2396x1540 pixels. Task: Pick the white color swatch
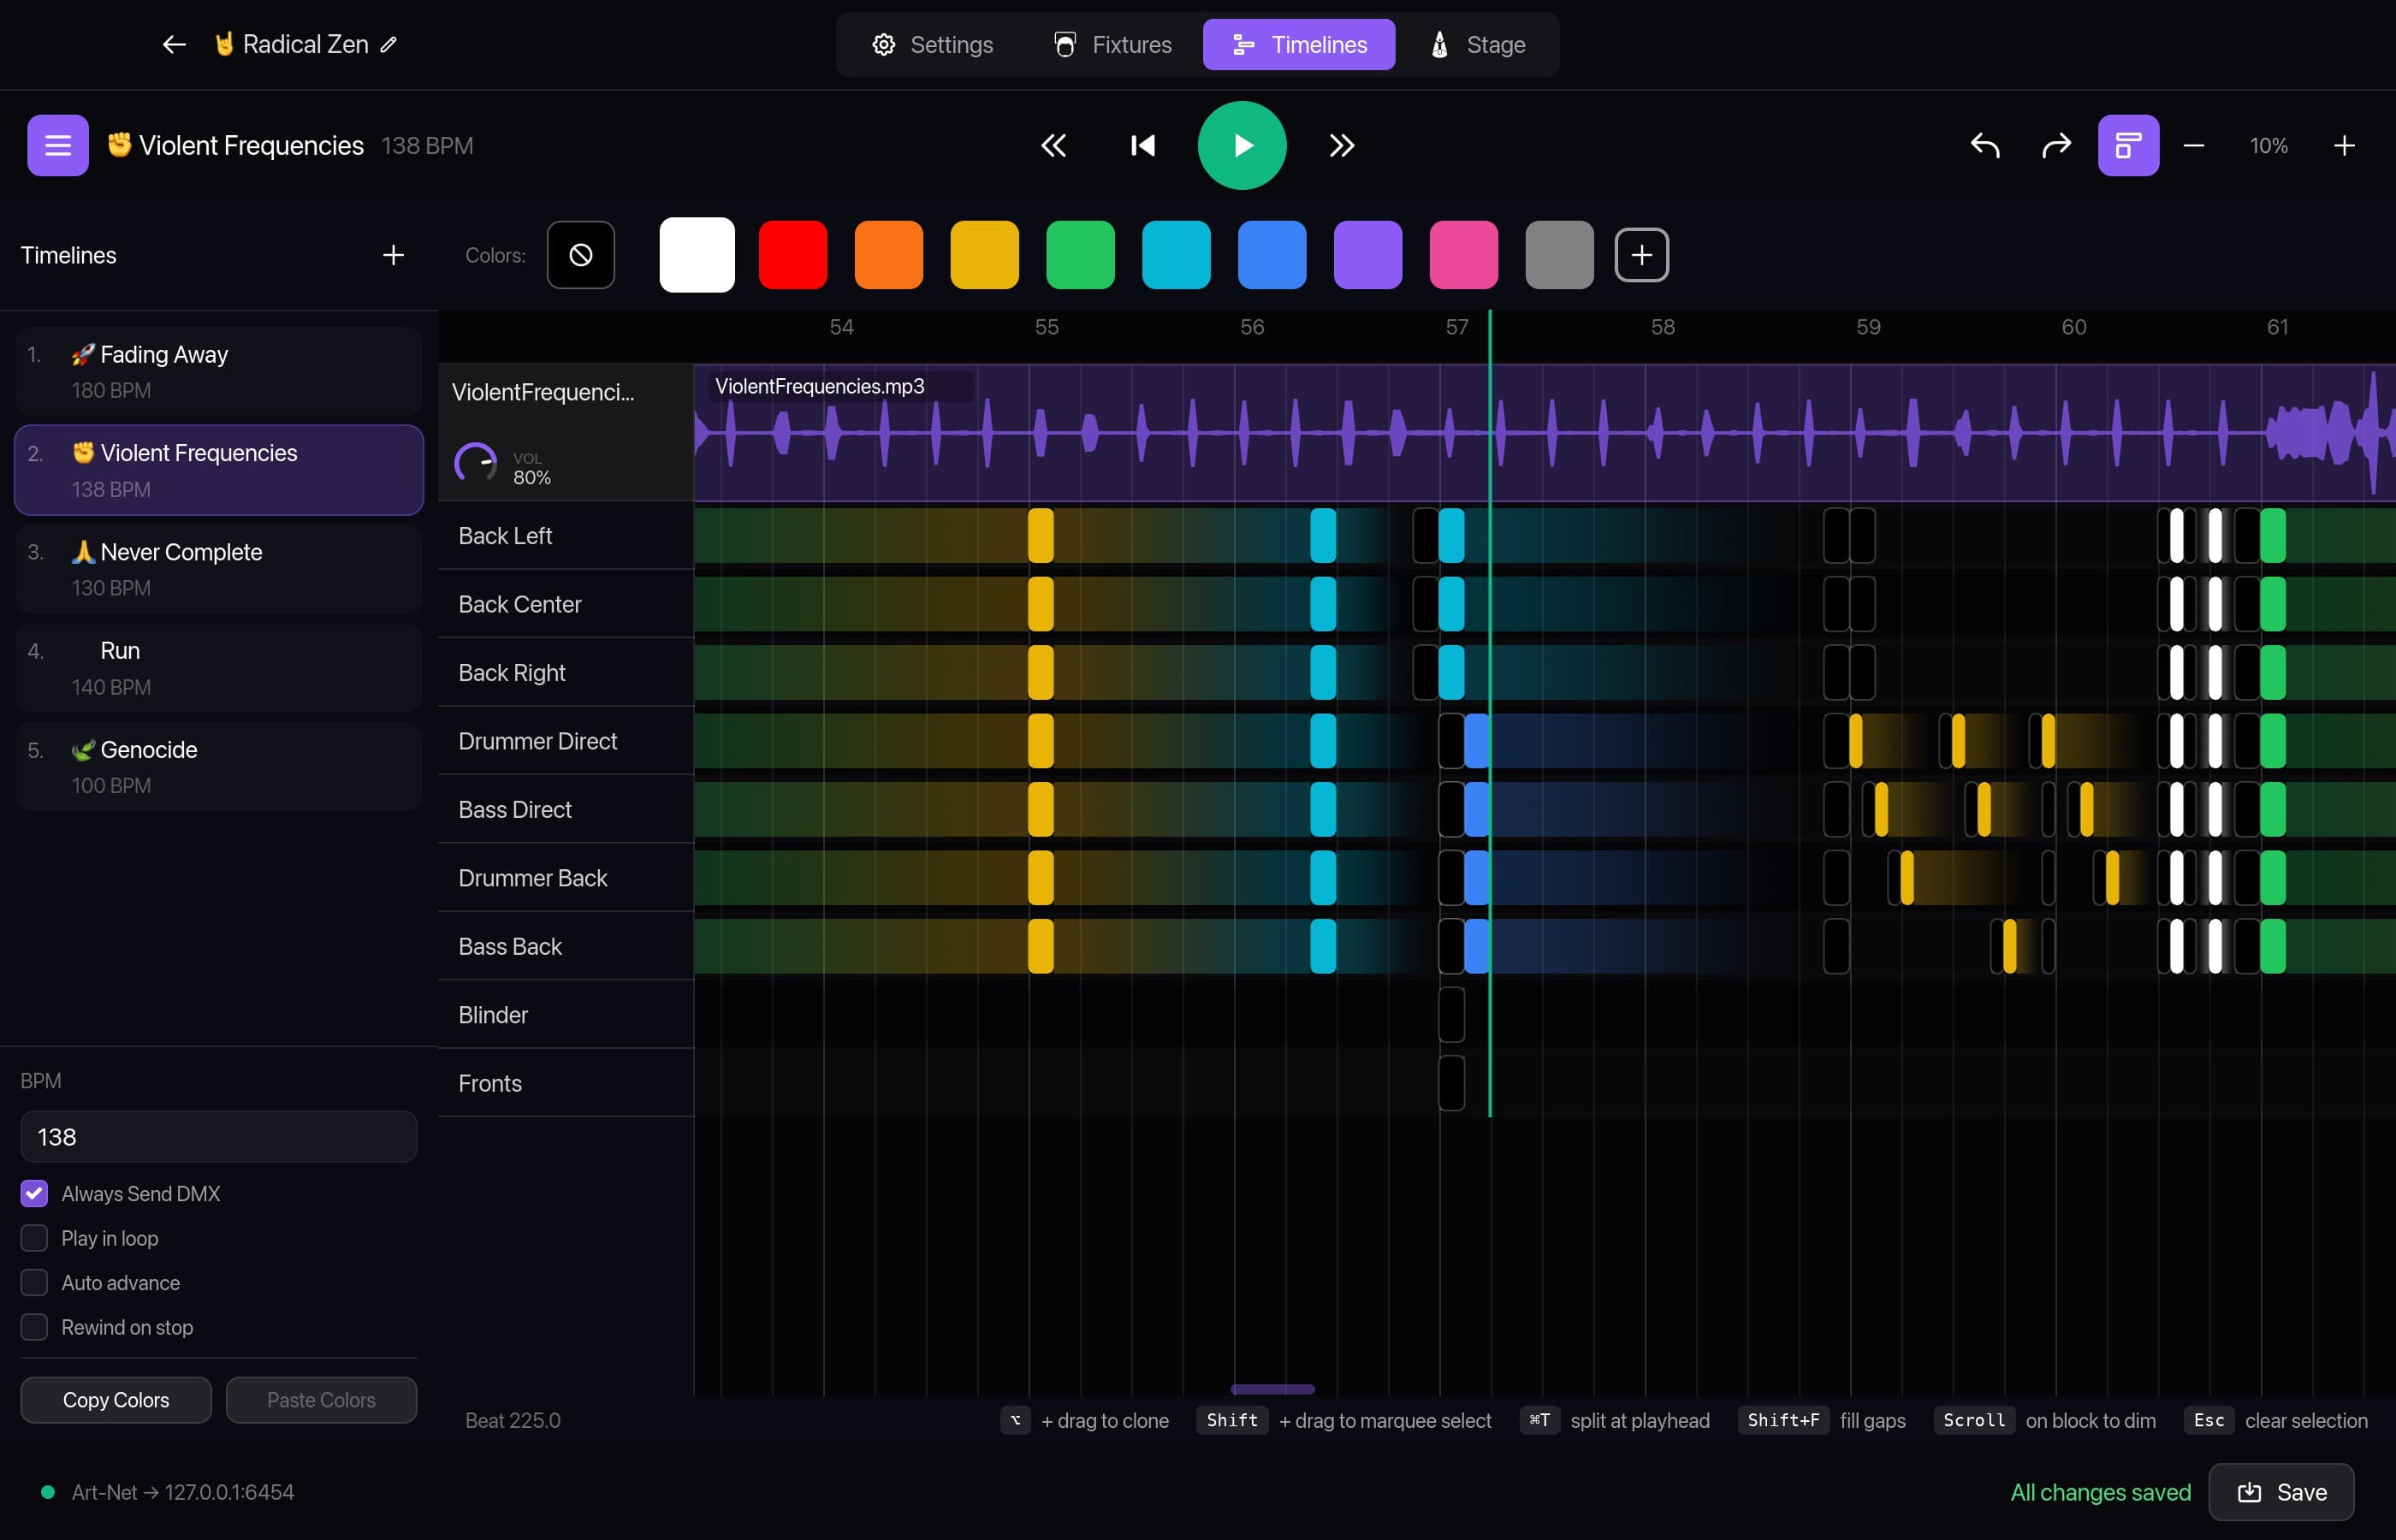[x=697, y=255]
